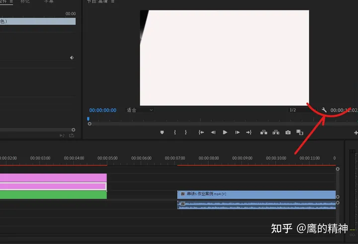358x244 pixels.
Task: Select the top pink clip in the timeline
Action: pos(53,177)
